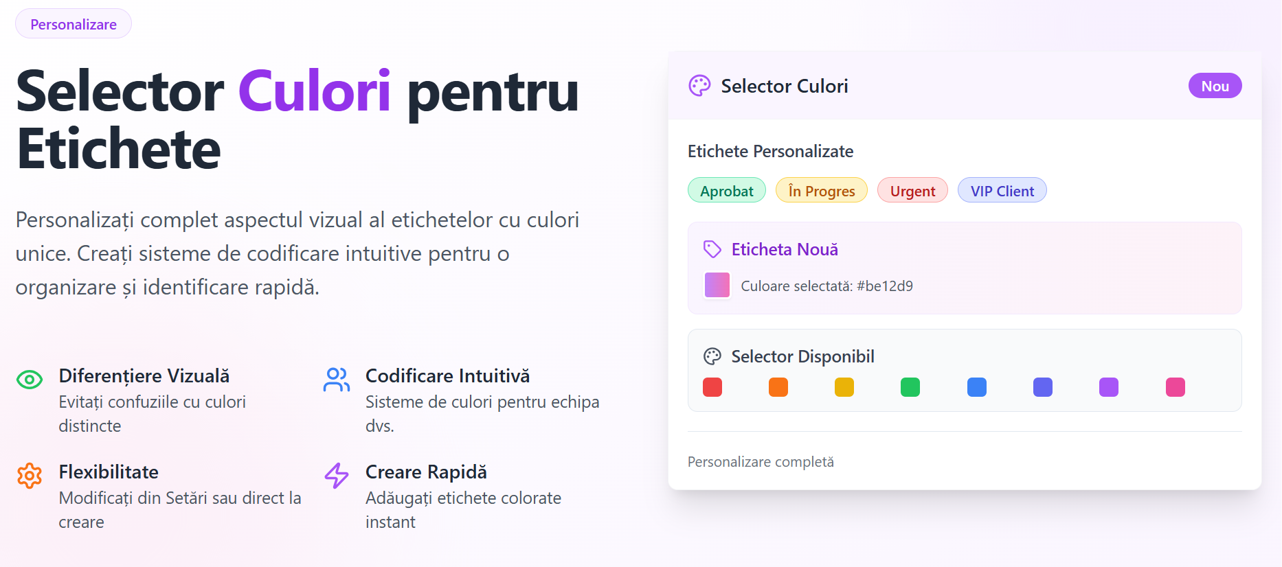Click the palette icon beside Selector Disponibil
This screenshot has width=1282, height=567.
coord(712,356)
